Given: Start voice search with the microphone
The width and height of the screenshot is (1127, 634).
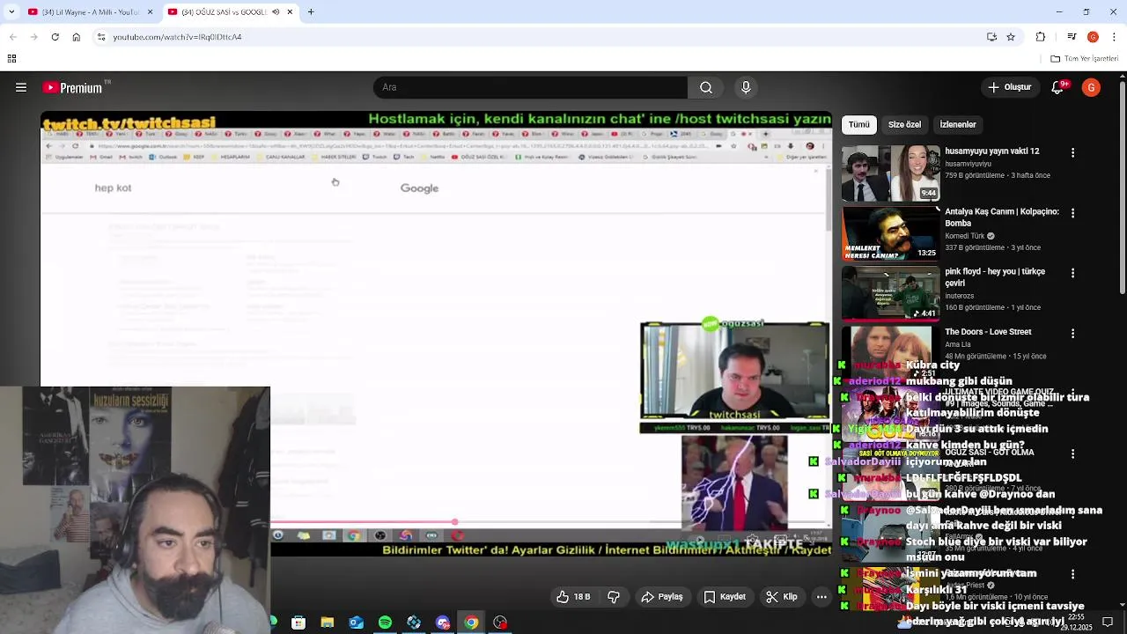Looking at the screenshot, I should click(746, 87).
